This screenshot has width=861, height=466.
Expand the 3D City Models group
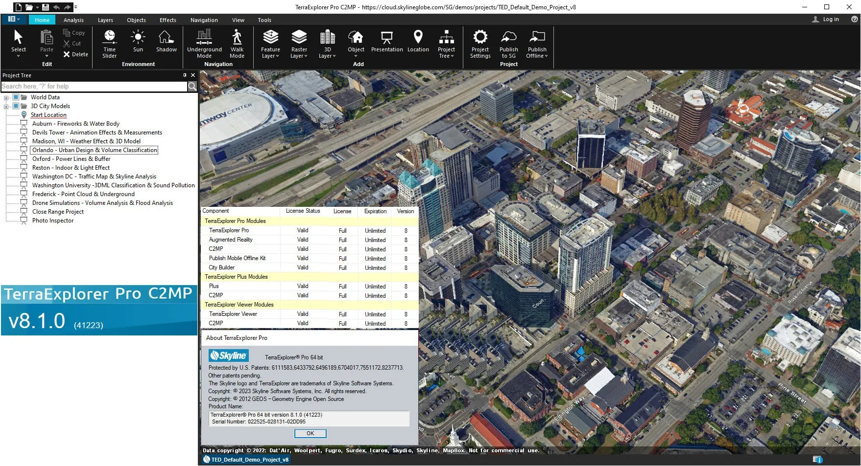pos(6,106)
